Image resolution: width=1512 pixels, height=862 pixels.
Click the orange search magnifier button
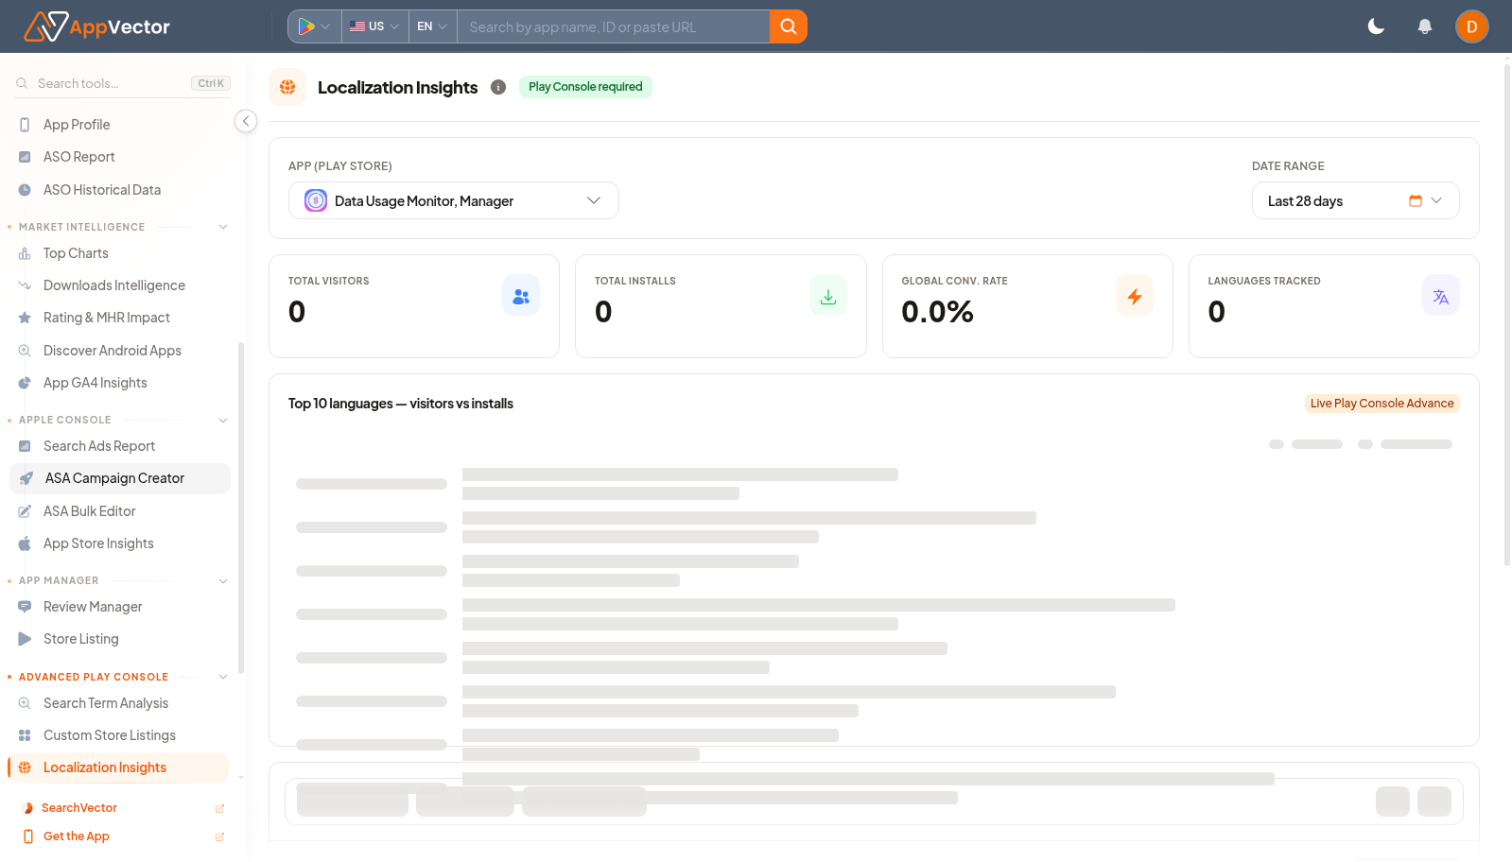(789, 26)
